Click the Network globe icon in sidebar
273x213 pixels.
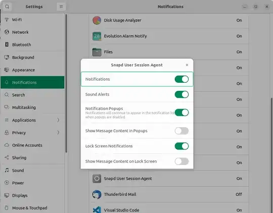7,32
